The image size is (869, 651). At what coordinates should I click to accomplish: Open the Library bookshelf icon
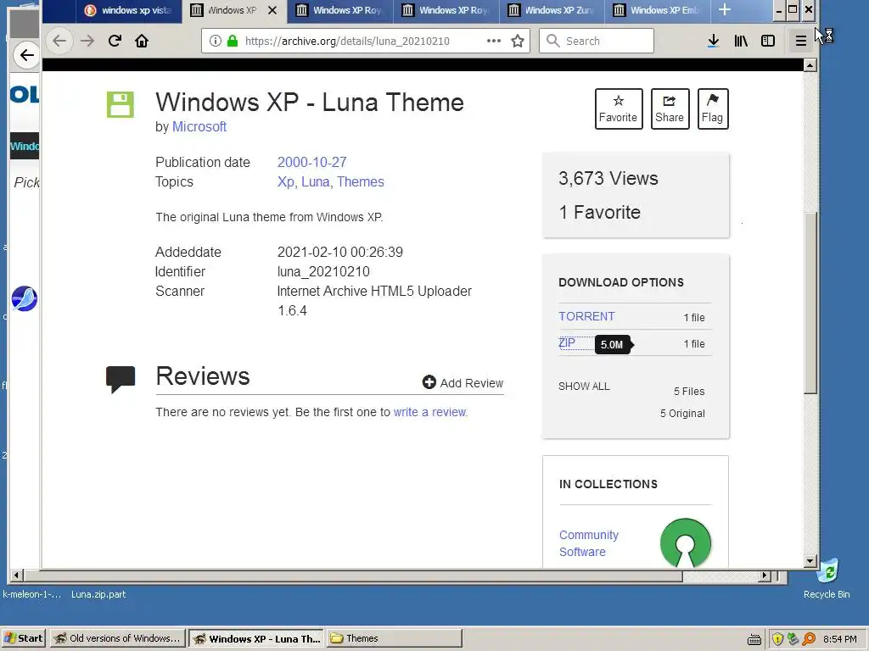tap(741, 41)
